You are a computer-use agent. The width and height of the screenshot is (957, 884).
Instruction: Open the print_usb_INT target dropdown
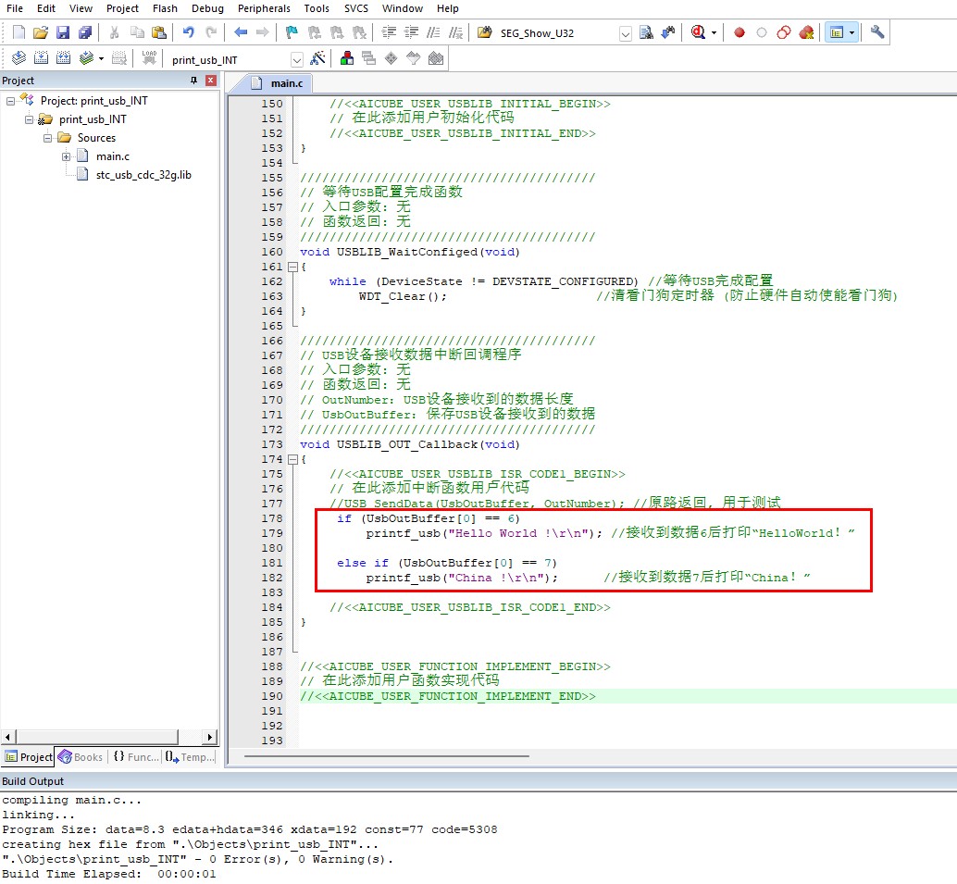pos(296,60)
